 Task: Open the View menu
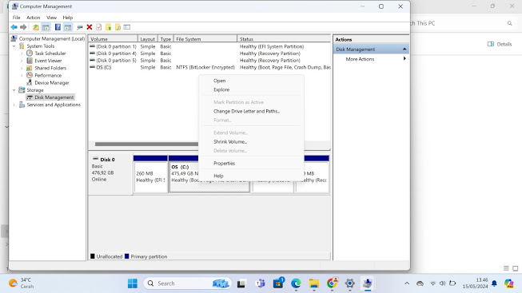(51, 18)
